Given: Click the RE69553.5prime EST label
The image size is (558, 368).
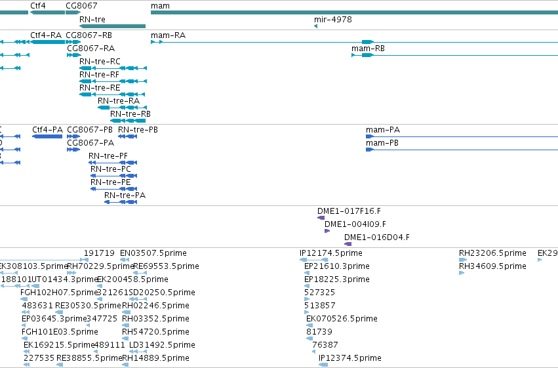Looking at the screenshot, I should click(x=166, y=266).
